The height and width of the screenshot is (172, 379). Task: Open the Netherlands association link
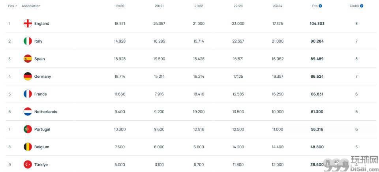point(46,112)
